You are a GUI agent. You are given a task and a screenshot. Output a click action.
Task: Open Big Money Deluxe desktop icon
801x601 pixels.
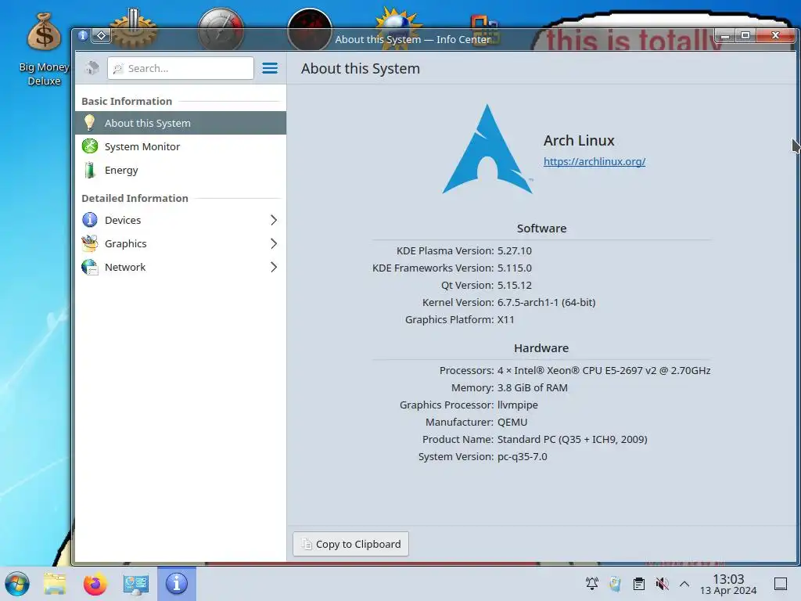pyautogui.click(x=44, y=49)
